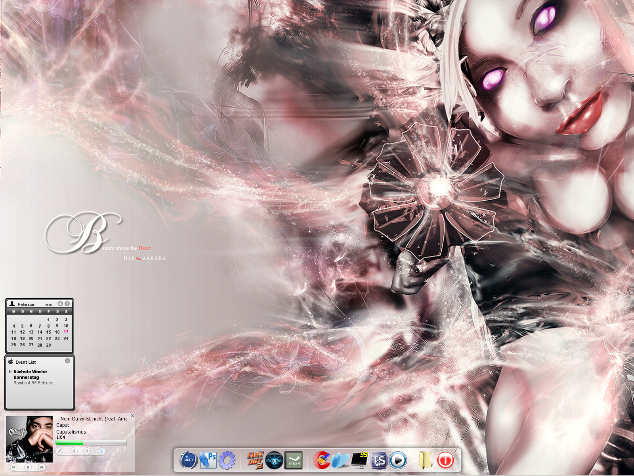Close the Event List widget
The image size is (634, 476).
(x=67, y=361)
